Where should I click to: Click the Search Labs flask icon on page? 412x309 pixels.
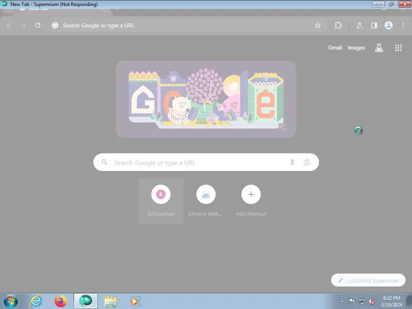379,47
